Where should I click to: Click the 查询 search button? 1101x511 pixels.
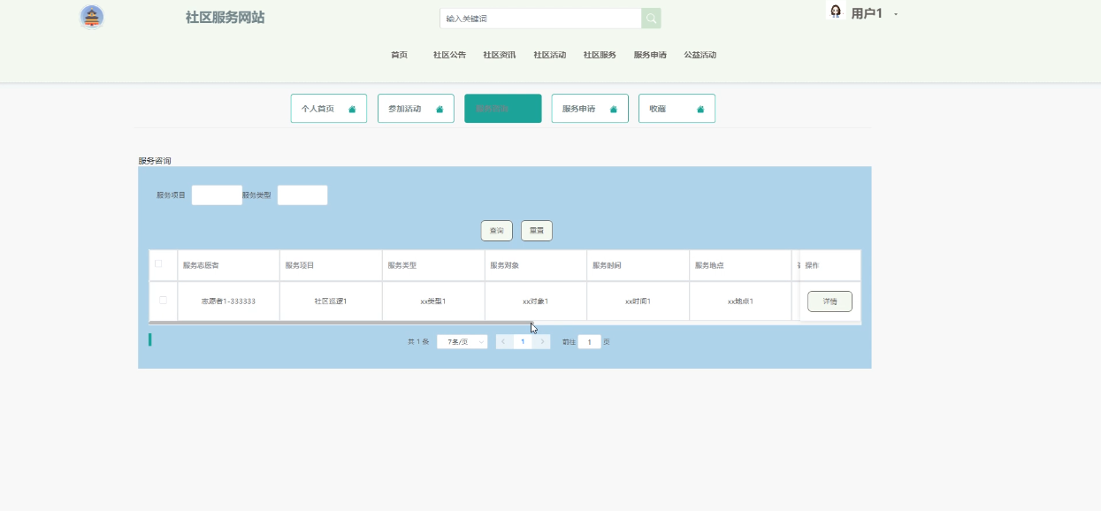(497, 231)
